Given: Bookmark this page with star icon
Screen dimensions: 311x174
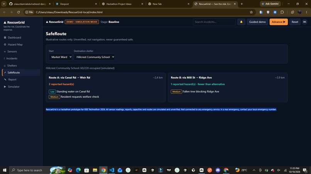Looking at the screenshot, I should 251,12.
